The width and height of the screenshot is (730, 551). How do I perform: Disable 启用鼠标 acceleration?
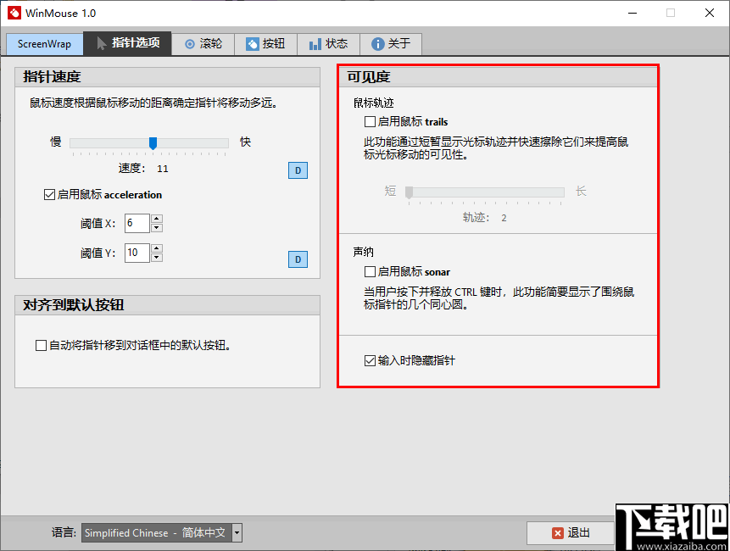point(49,194)
